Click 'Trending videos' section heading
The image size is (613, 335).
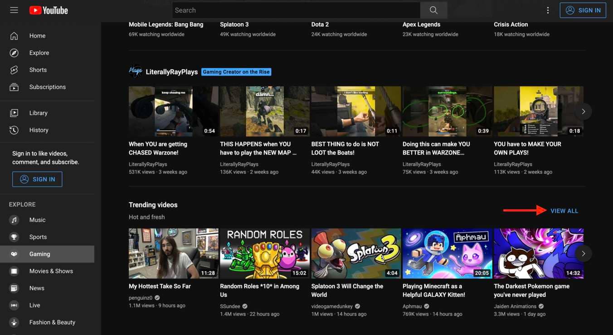153,205
